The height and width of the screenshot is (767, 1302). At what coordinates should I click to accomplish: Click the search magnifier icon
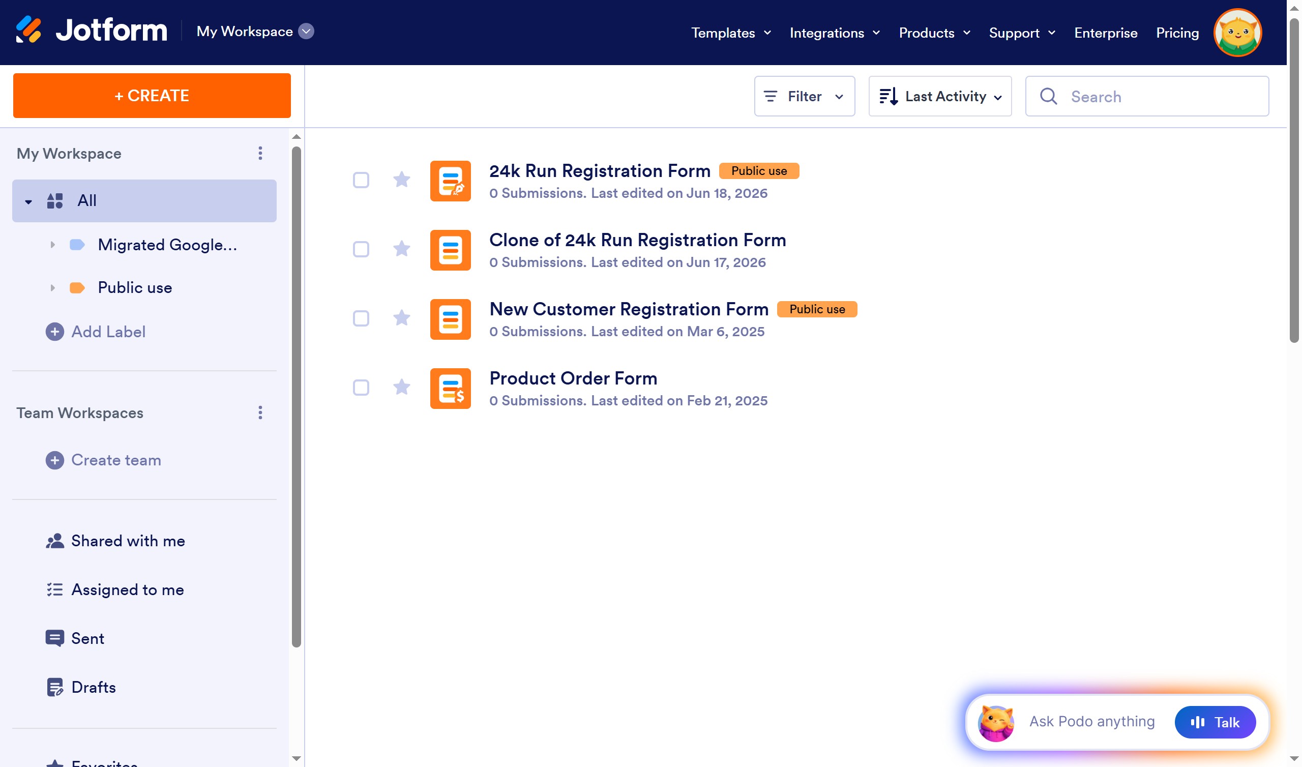(1048, 96)
